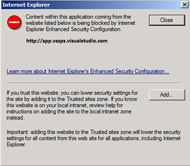Screen dimensions: 190x166
Task: Open Learn more about Enhanced Security Configuration link
Action: (88, 71)
